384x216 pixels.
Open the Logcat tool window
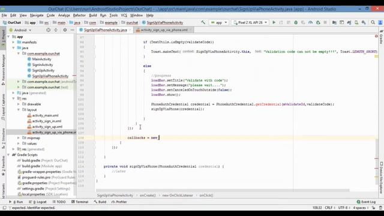click(x=38, y=202)
